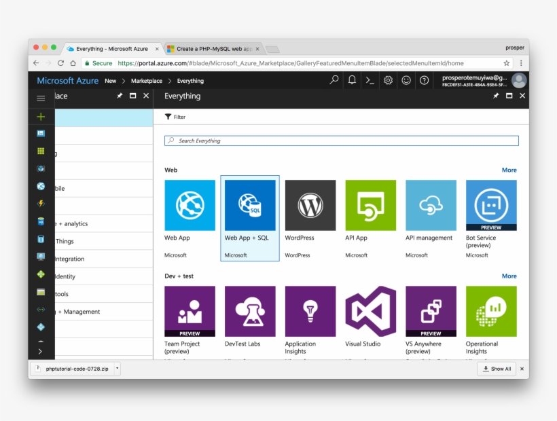Open the notifications bell in Azure header
This screenshot has height=421, width=557.
[x=352, y=80]
